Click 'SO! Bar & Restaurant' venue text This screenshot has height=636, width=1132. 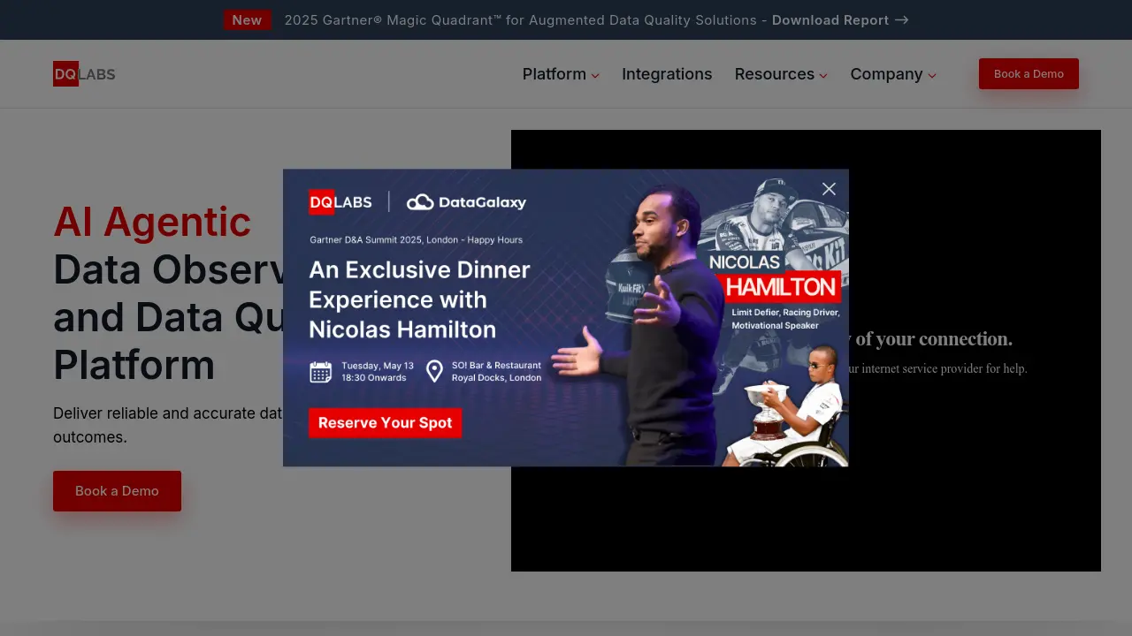point(496,366)
